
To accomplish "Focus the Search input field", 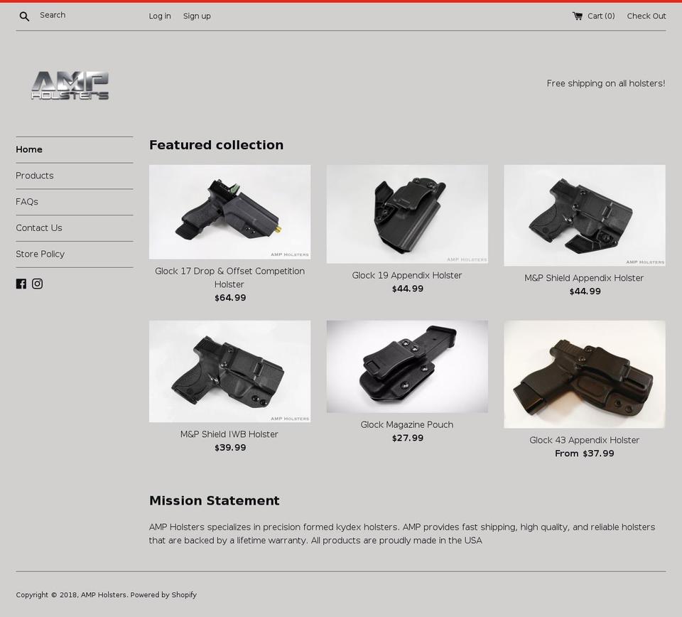I will pos(82,15).
